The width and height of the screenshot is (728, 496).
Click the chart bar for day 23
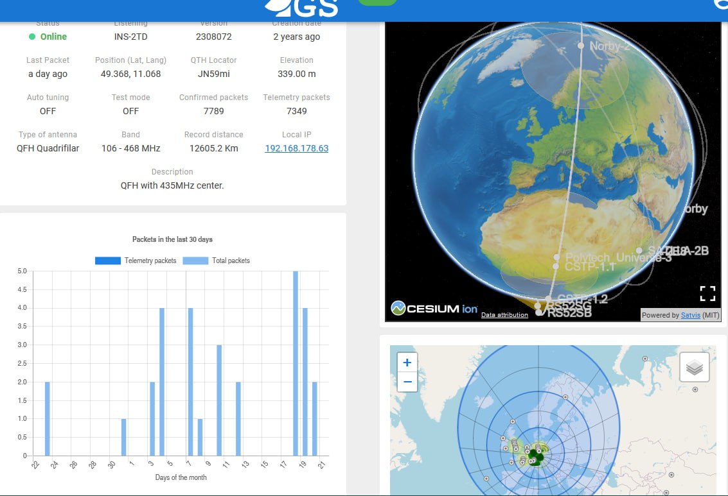[x=47, y=418]
